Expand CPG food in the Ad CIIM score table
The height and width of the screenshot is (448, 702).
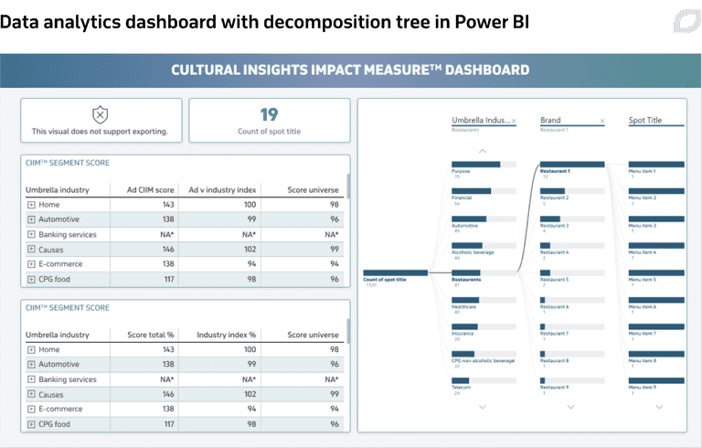pos(31,279)
